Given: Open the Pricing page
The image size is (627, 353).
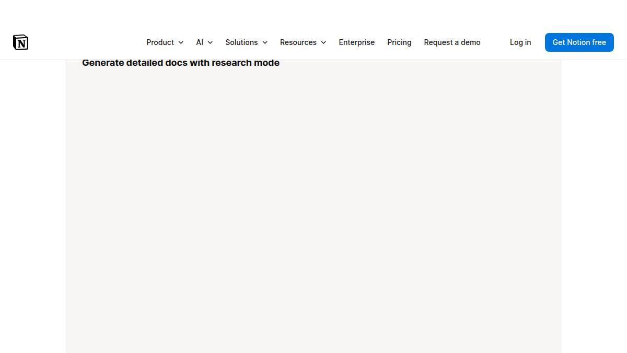Looking at the screenshot, I should point(399,42).
